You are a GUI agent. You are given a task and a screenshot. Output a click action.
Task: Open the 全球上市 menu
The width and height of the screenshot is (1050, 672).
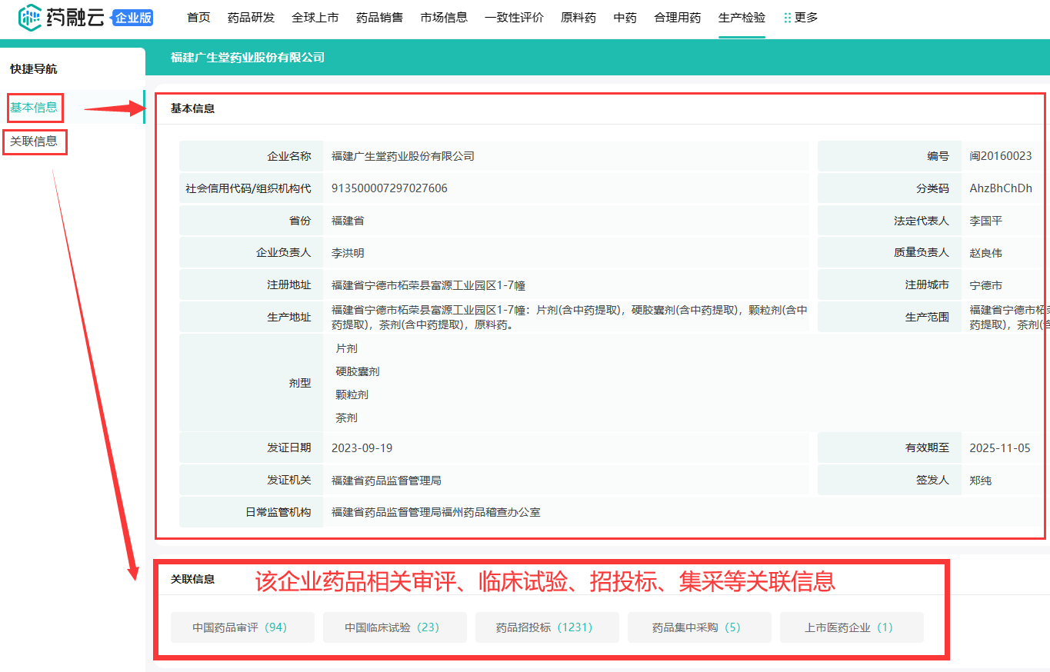[315, 18]
